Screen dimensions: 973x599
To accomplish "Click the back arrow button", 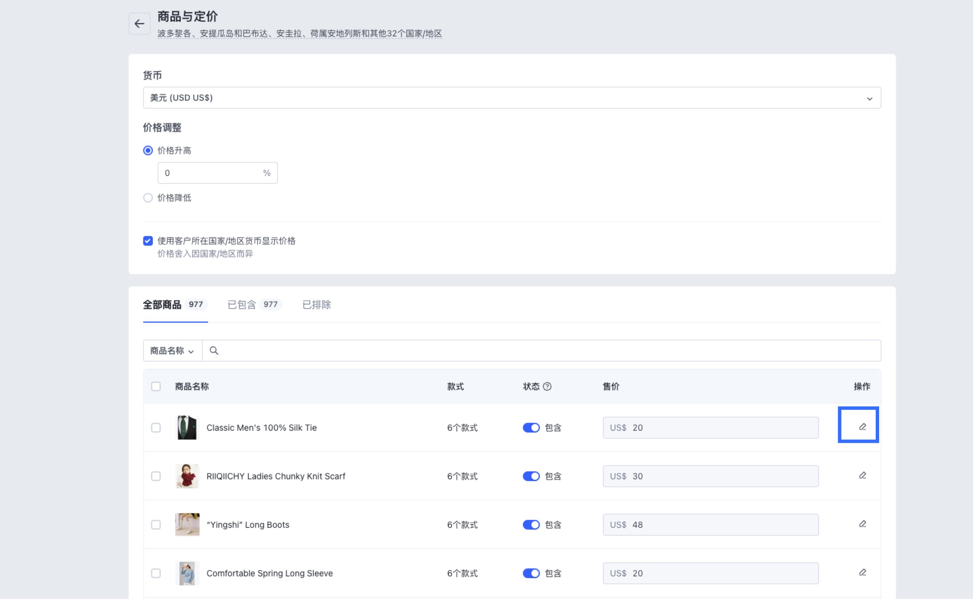I will pos(139,24).
